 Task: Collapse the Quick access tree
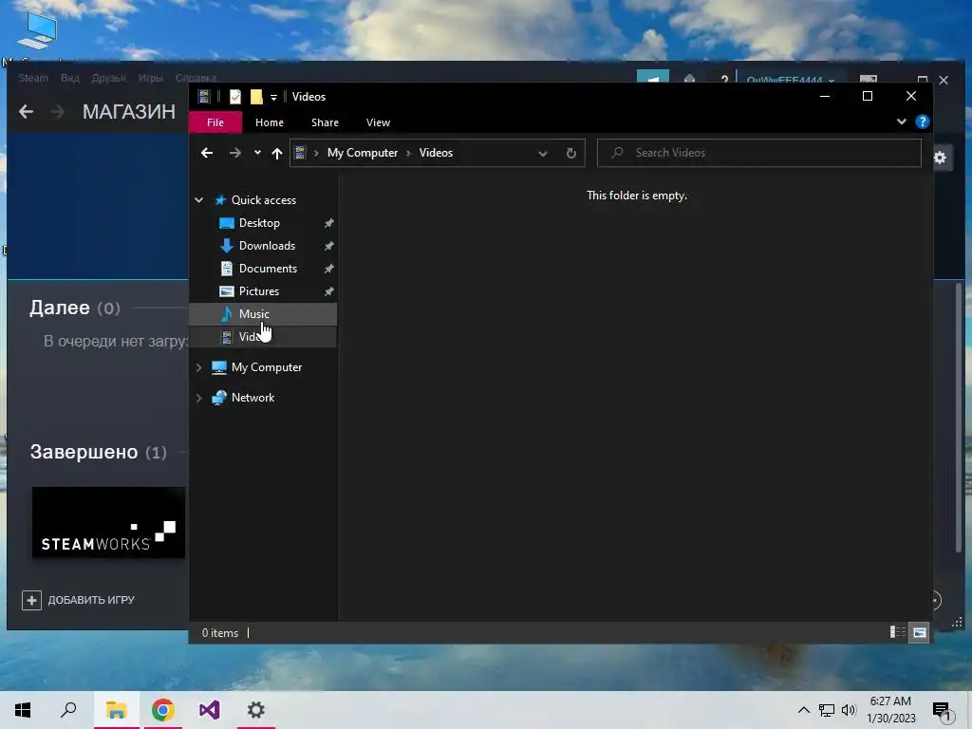(x=199, y=199)
